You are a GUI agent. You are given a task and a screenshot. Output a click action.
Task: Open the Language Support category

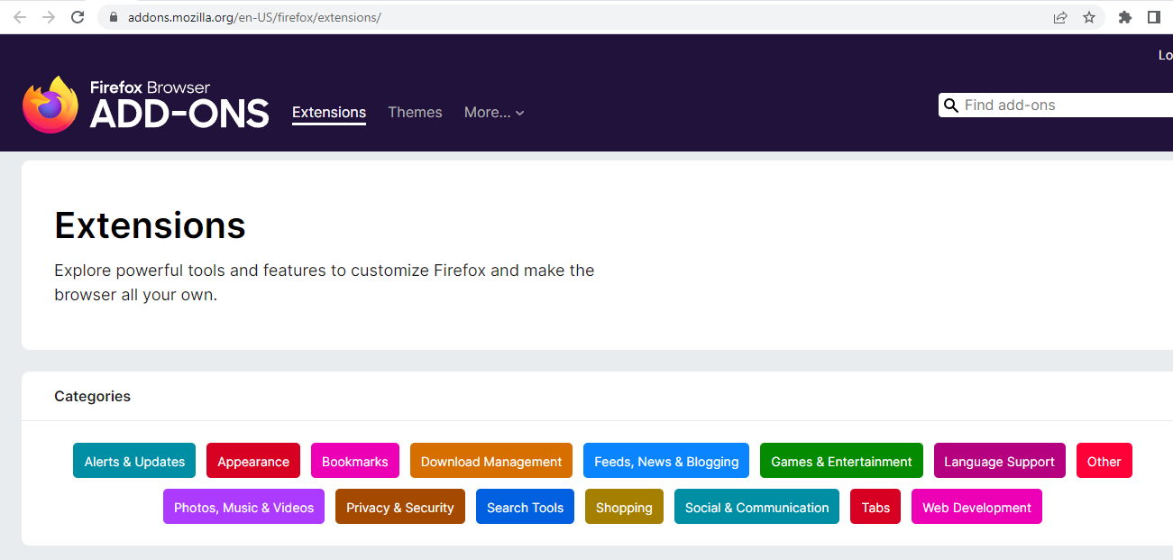999,461
